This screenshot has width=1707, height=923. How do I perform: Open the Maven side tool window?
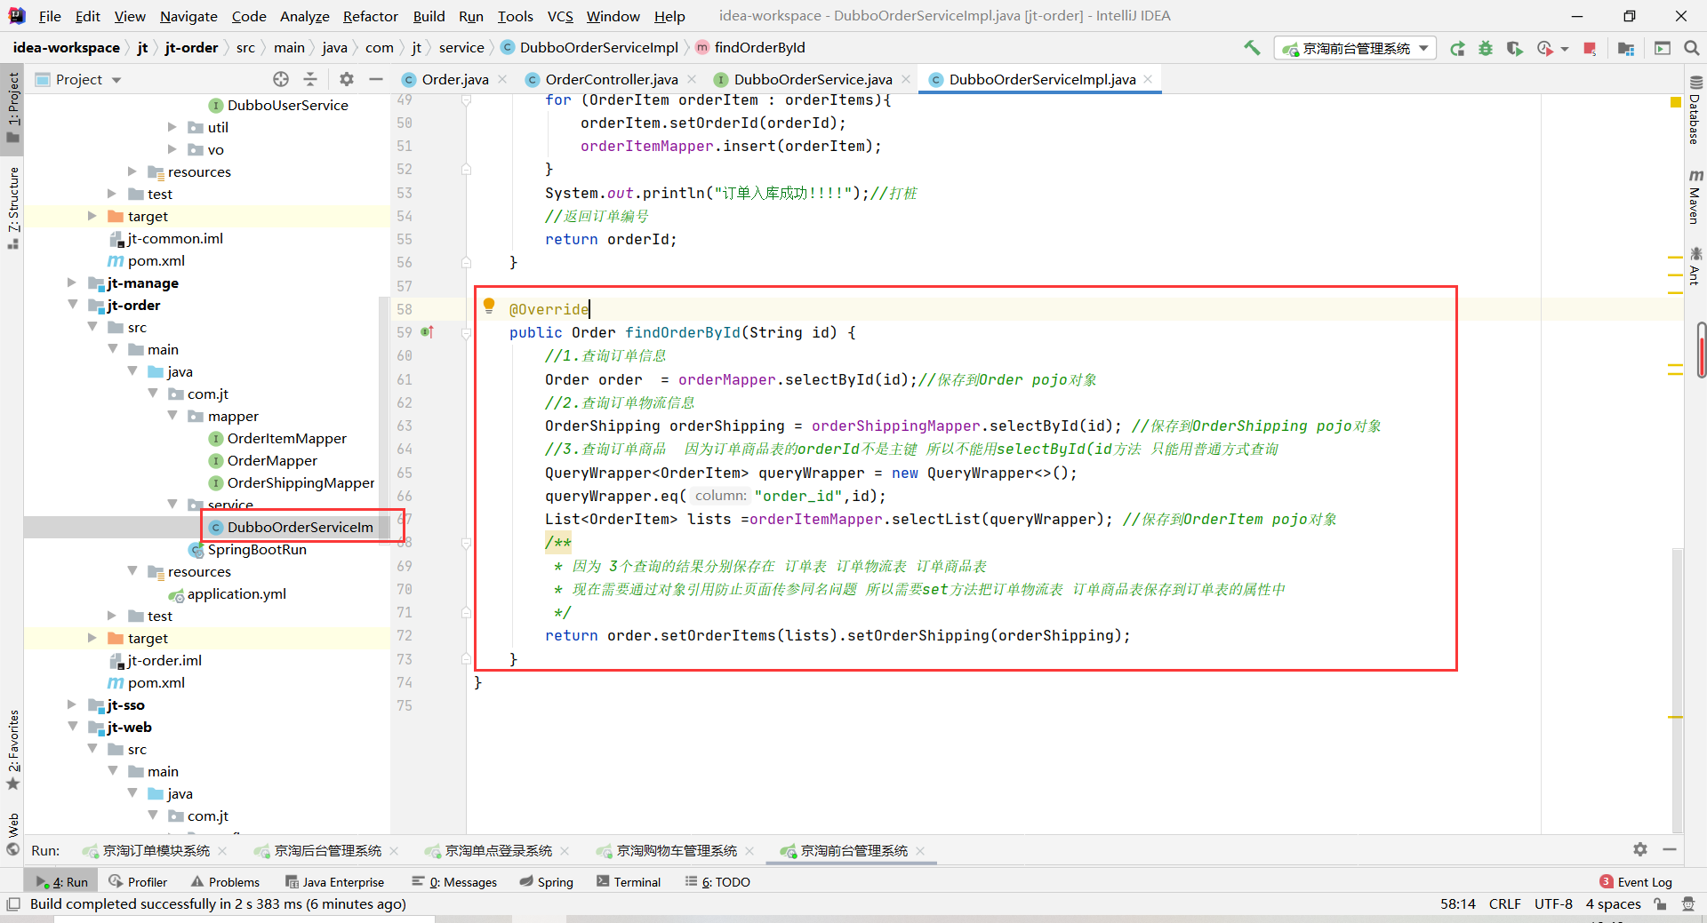(1695, 196)
